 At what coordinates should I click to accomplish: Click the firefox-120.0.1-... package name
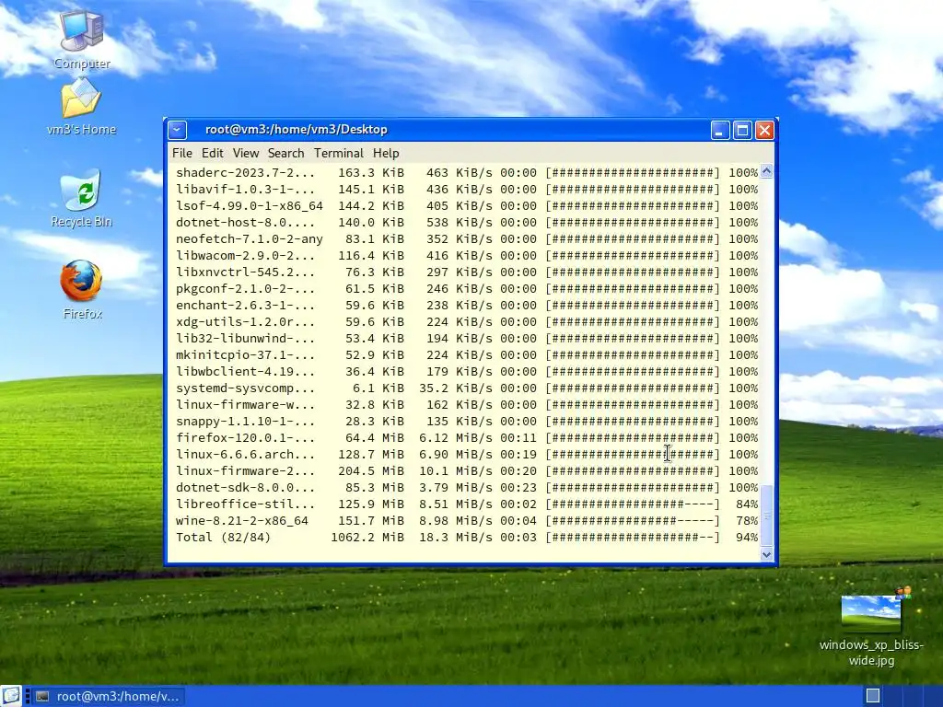pos(245,437)
